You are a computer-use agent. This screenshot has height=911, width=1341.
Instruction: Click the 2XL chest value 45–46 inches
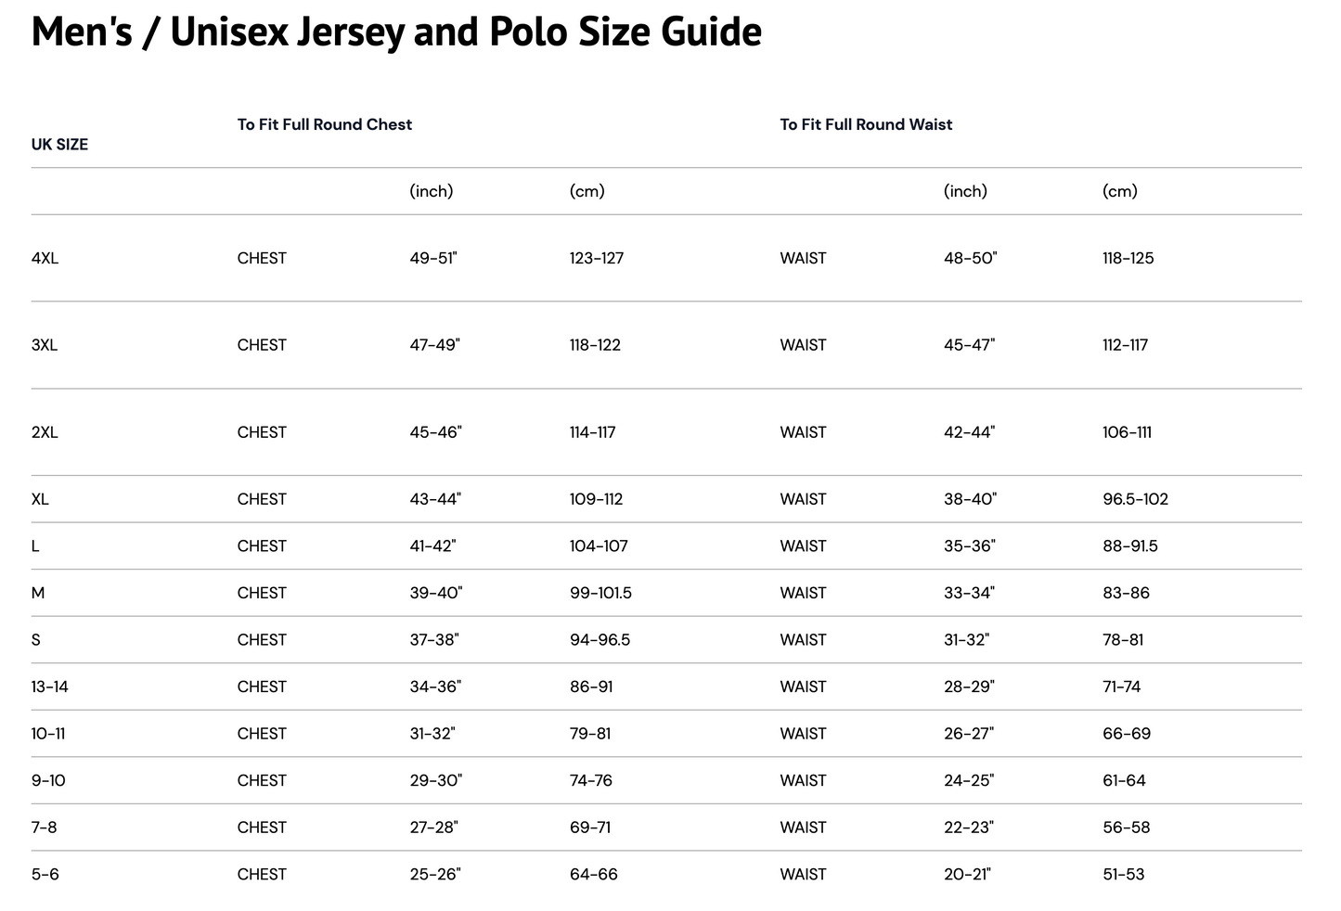tap(435, 432)
